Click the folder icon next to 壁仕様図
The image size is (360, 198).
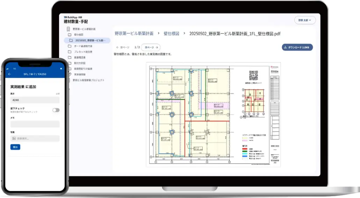coord(69,35)
